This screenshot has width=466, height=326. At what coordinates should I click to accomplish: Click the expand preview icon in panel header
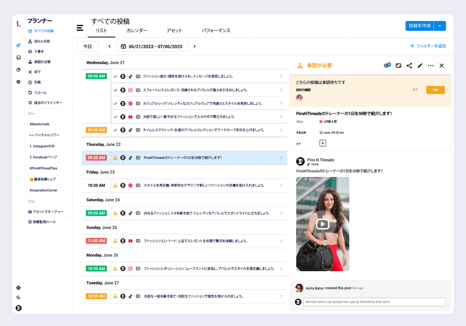[398, 66]
